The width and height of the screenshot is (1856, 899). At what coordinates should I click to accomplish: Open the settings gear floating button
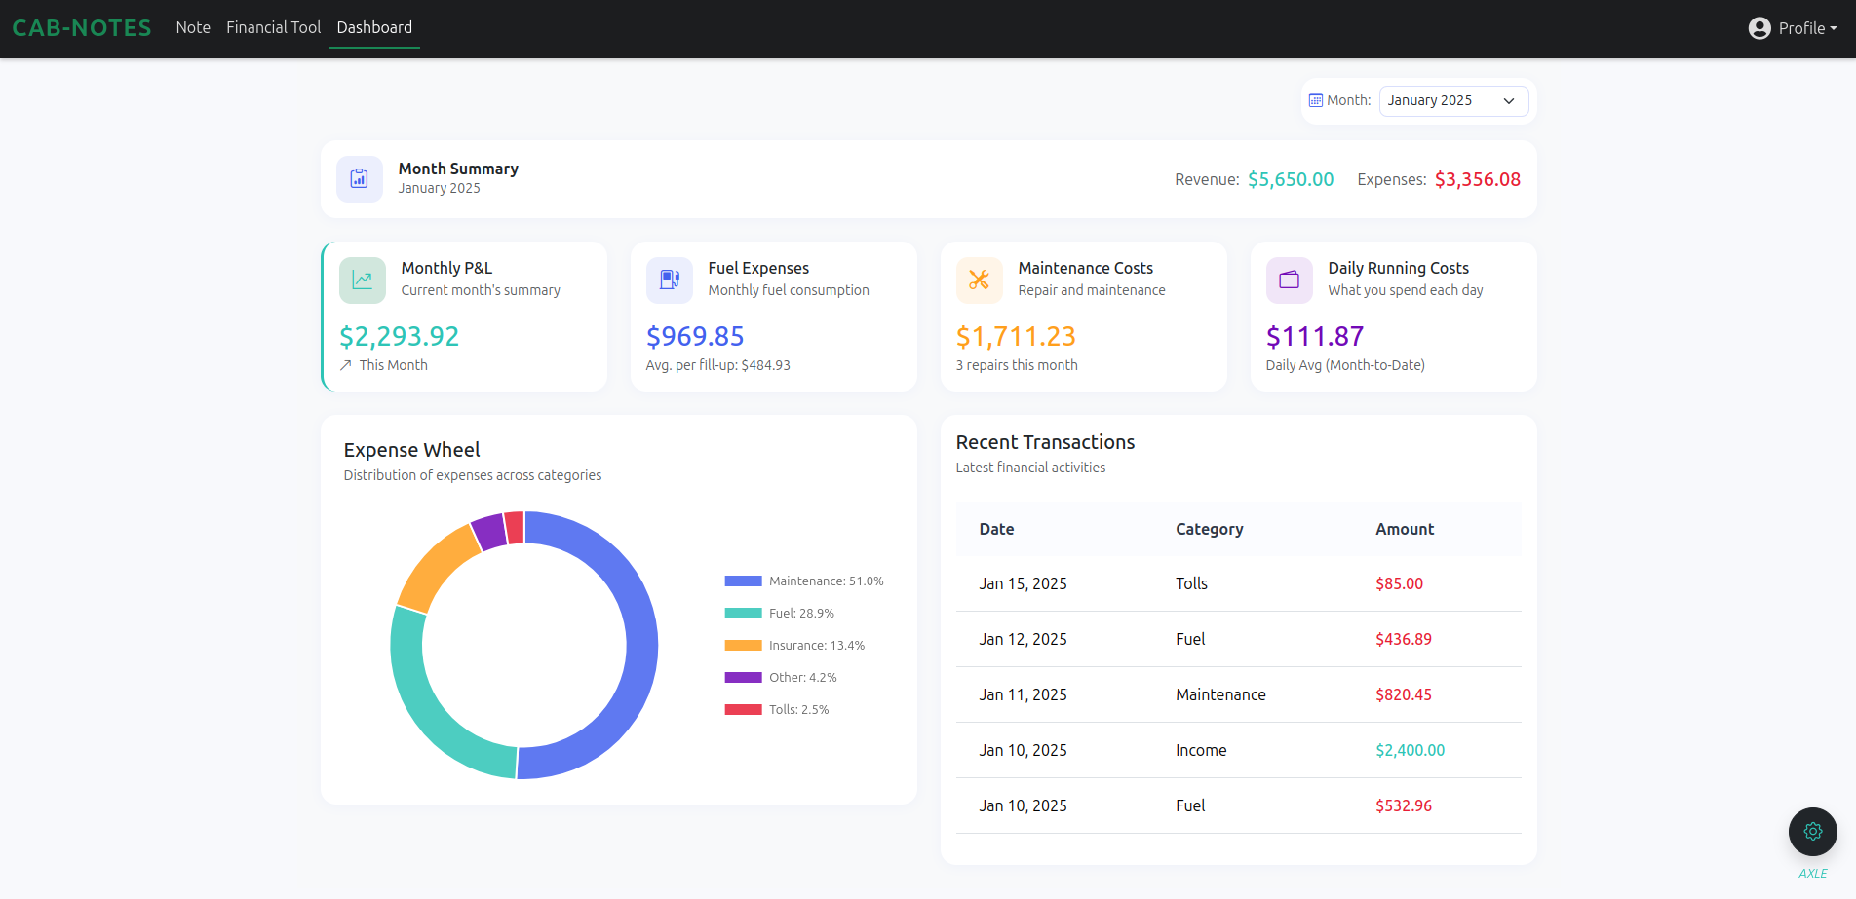(x=1813, y=832)
